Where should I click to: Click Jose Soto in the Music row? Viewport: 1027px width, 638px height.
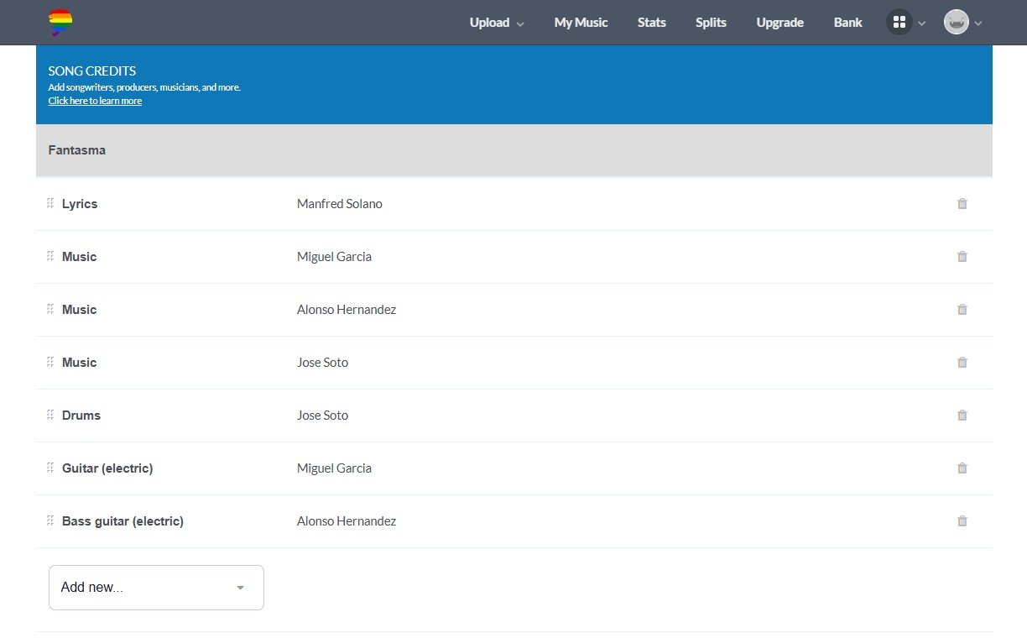point(322,363)
